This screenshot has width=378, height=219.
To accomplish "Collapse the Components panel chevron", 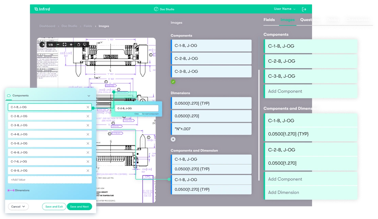I will click(89, 96).
